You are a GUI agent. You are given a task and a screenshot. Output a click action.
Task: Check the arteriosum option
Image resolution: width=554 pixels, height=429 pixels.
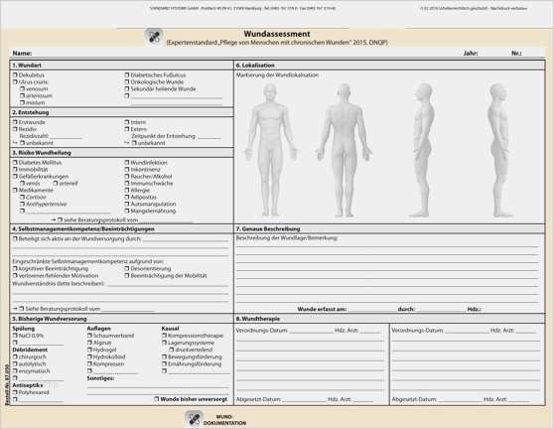click(x=22, y=95)
